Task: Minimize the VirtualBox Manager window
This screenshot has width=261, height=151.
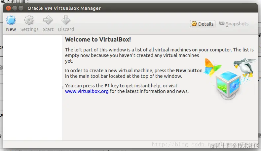Action: [15, 8]
